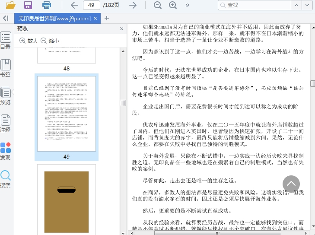The height and width of the screenshot is (235, 315).
Task: Print the document with the printer icon
Action: coord(46,5)
